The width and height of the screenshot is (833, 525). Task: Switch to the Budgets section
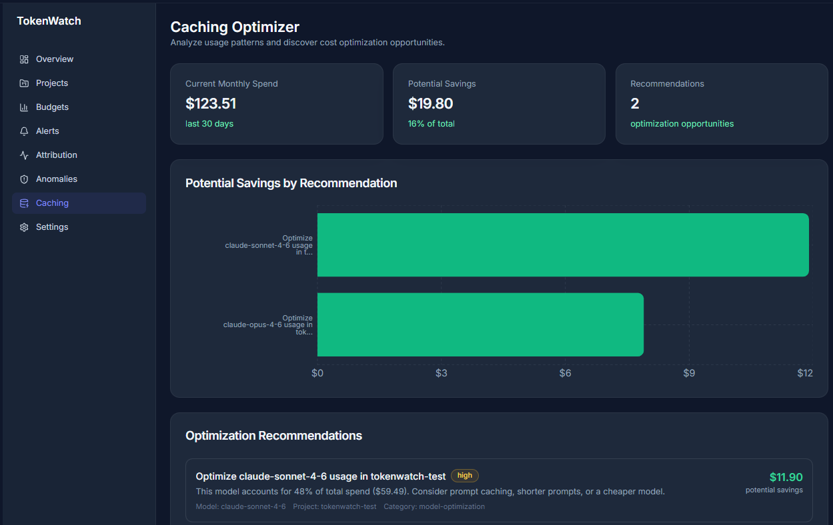[x=51, y=107]
